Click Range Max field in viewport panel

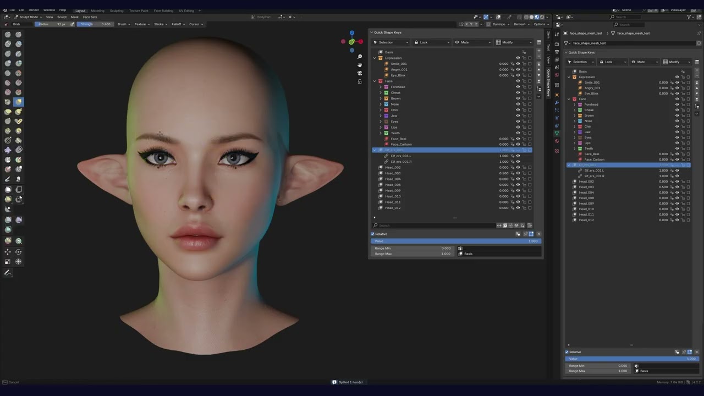tap(413, 254)
